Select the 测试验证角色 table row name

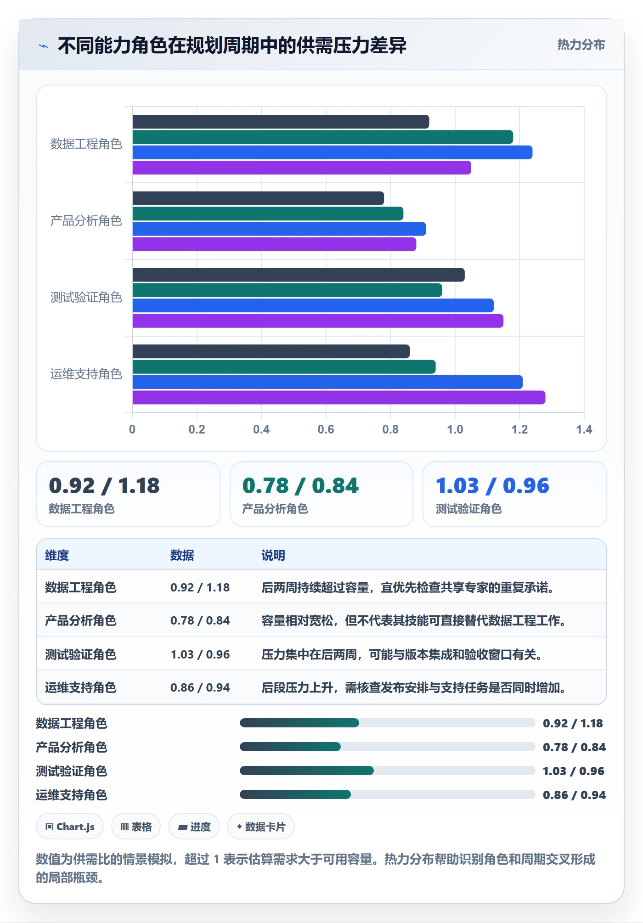tap(81, 654)
